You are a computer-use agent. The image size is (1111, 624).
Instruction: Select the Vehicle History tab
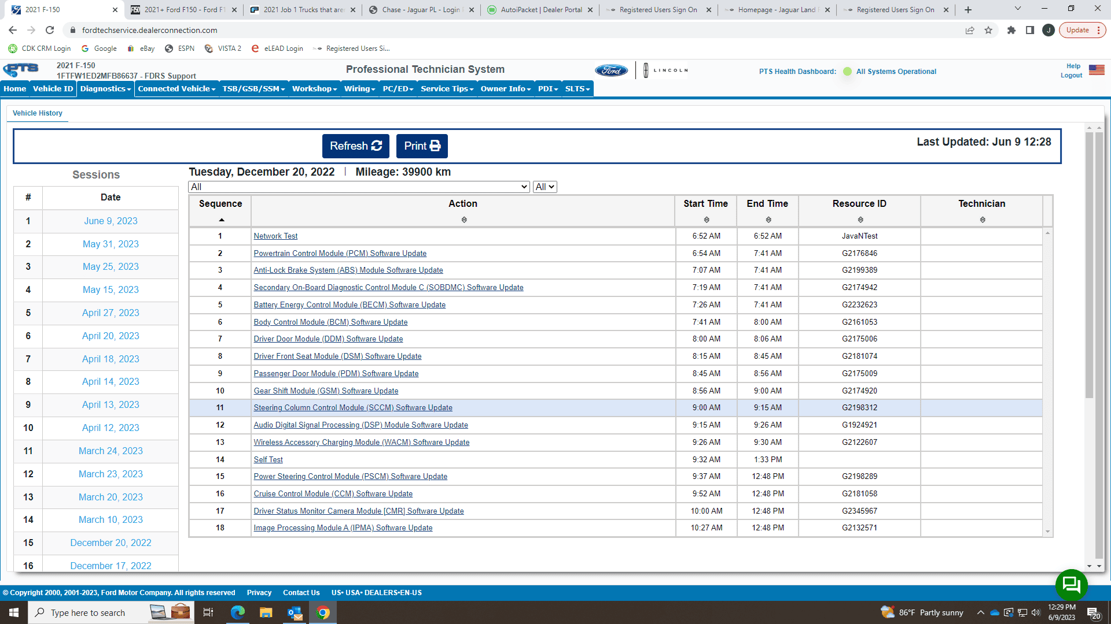pyautogui.click(x=38, y=113)
